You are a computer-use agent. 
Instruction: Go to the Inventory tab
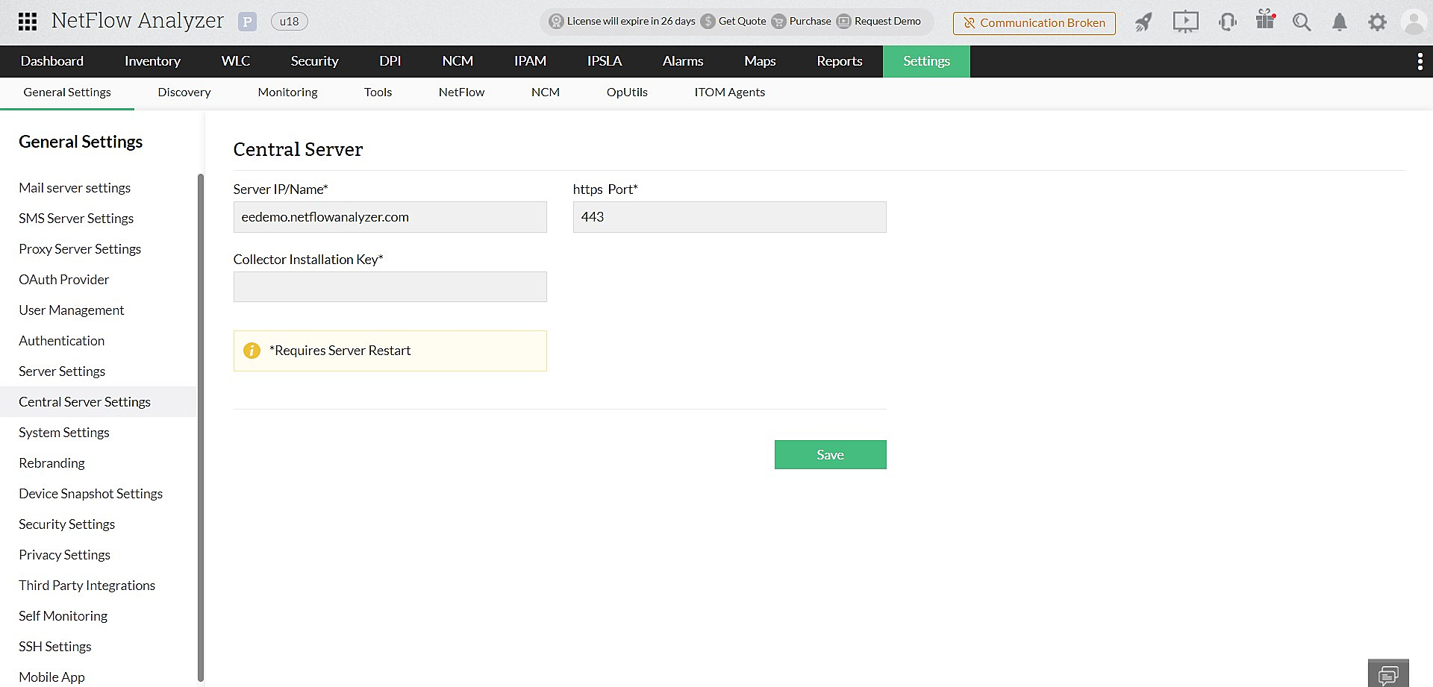(152, 61)
